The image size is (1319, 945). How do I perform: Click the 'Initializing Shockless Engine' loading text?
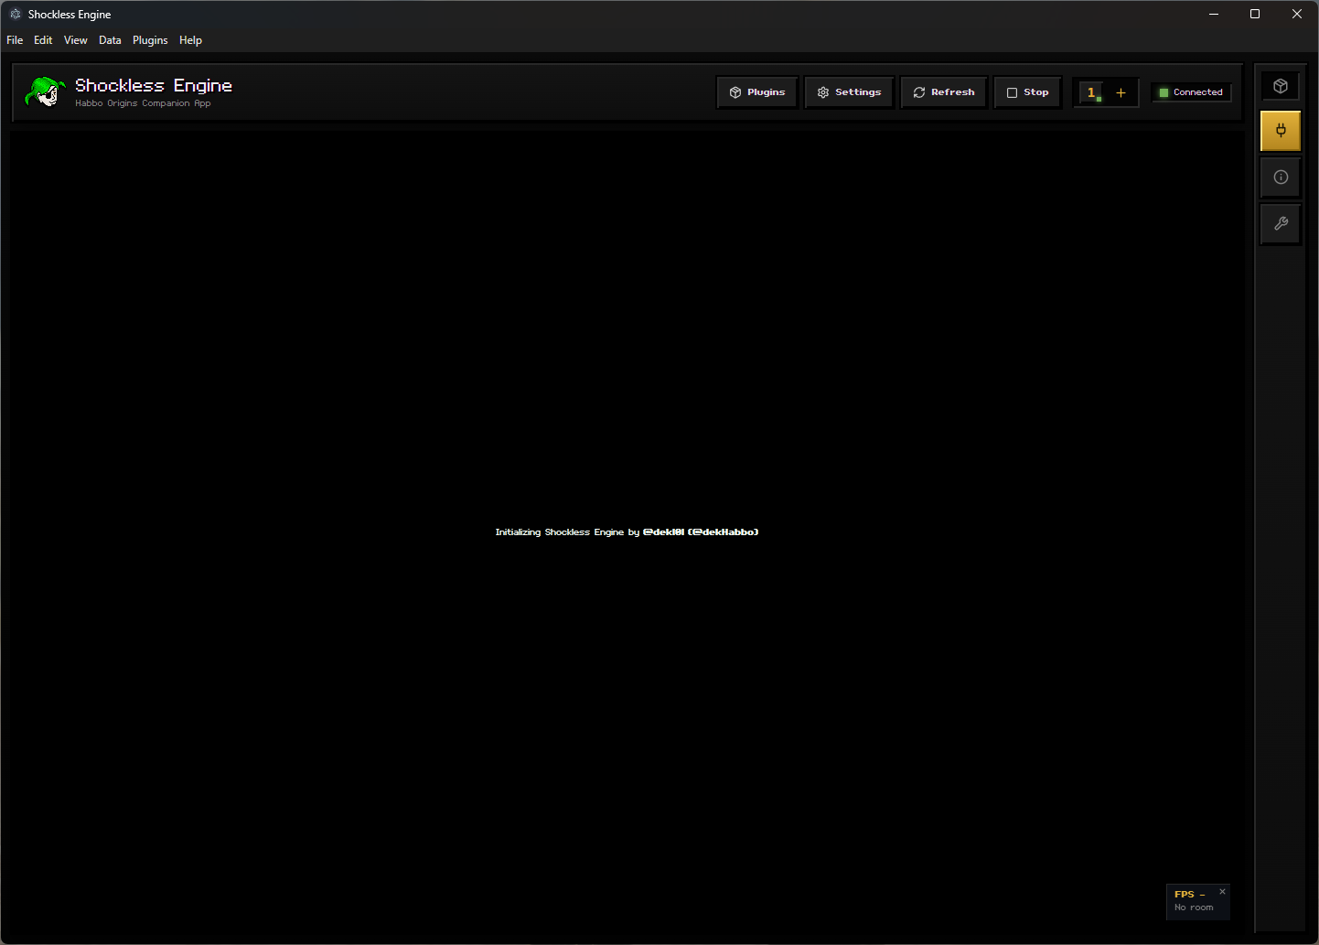tap(627, 532)
